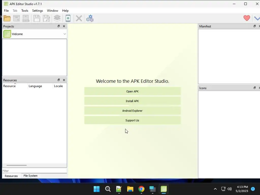The height and width of the screenshot is (195, 260).
Task: Click the network tray icon
Action: pyautogui.click(x=223, y=189)
